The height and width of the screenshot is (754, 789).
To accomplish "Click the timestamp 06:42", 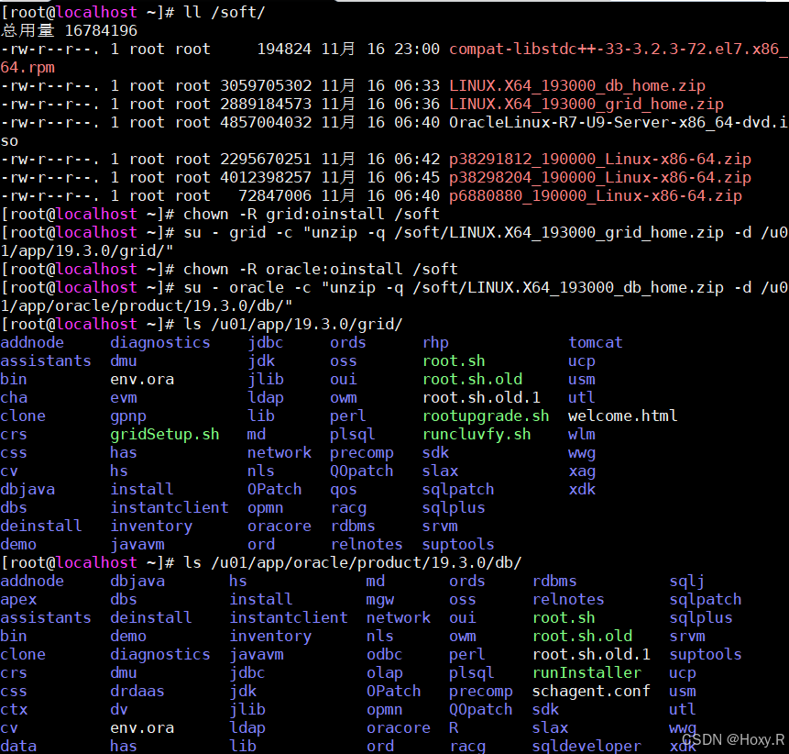I will tap(417, 160).
